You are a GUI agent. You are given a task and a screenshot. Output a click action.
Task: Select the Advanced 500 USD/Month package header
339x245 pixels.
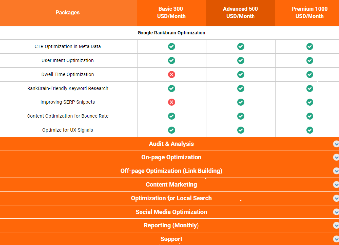coord(241,13)
